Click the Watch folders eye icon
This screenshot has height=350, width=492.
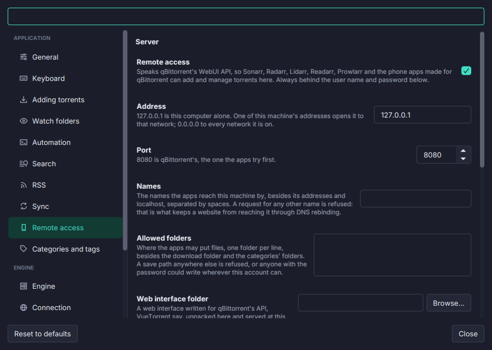(x=24, y=121)
